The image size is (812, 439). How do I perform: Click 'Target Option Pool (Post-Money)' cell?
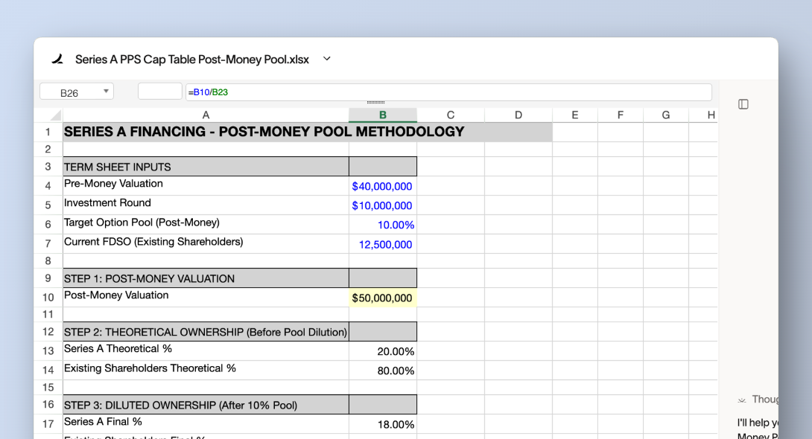[x=206, y=225]
